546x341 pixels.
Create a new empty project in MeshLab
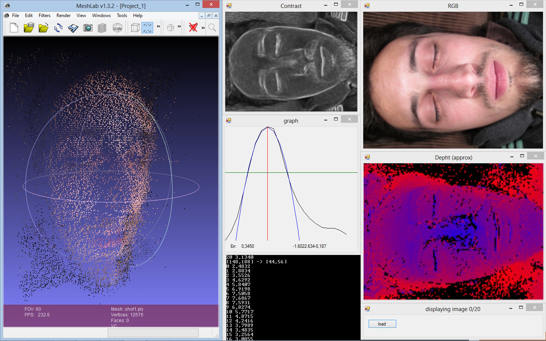pyautogui.click(x=14, y=27)
